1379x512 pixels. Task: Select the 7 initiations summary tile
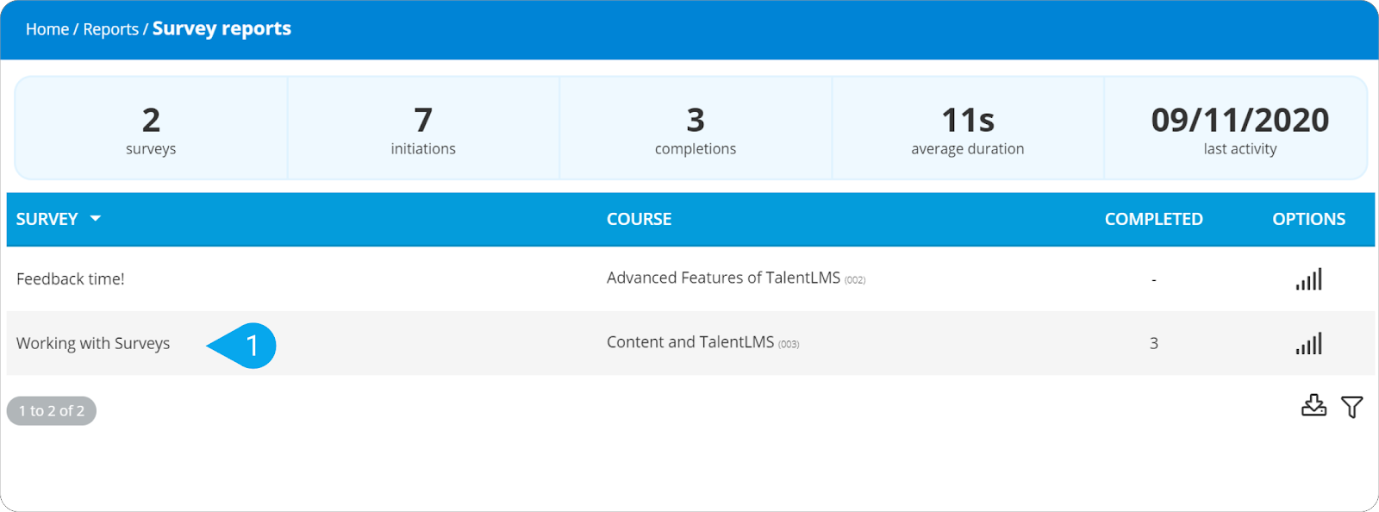coord(423,128)
